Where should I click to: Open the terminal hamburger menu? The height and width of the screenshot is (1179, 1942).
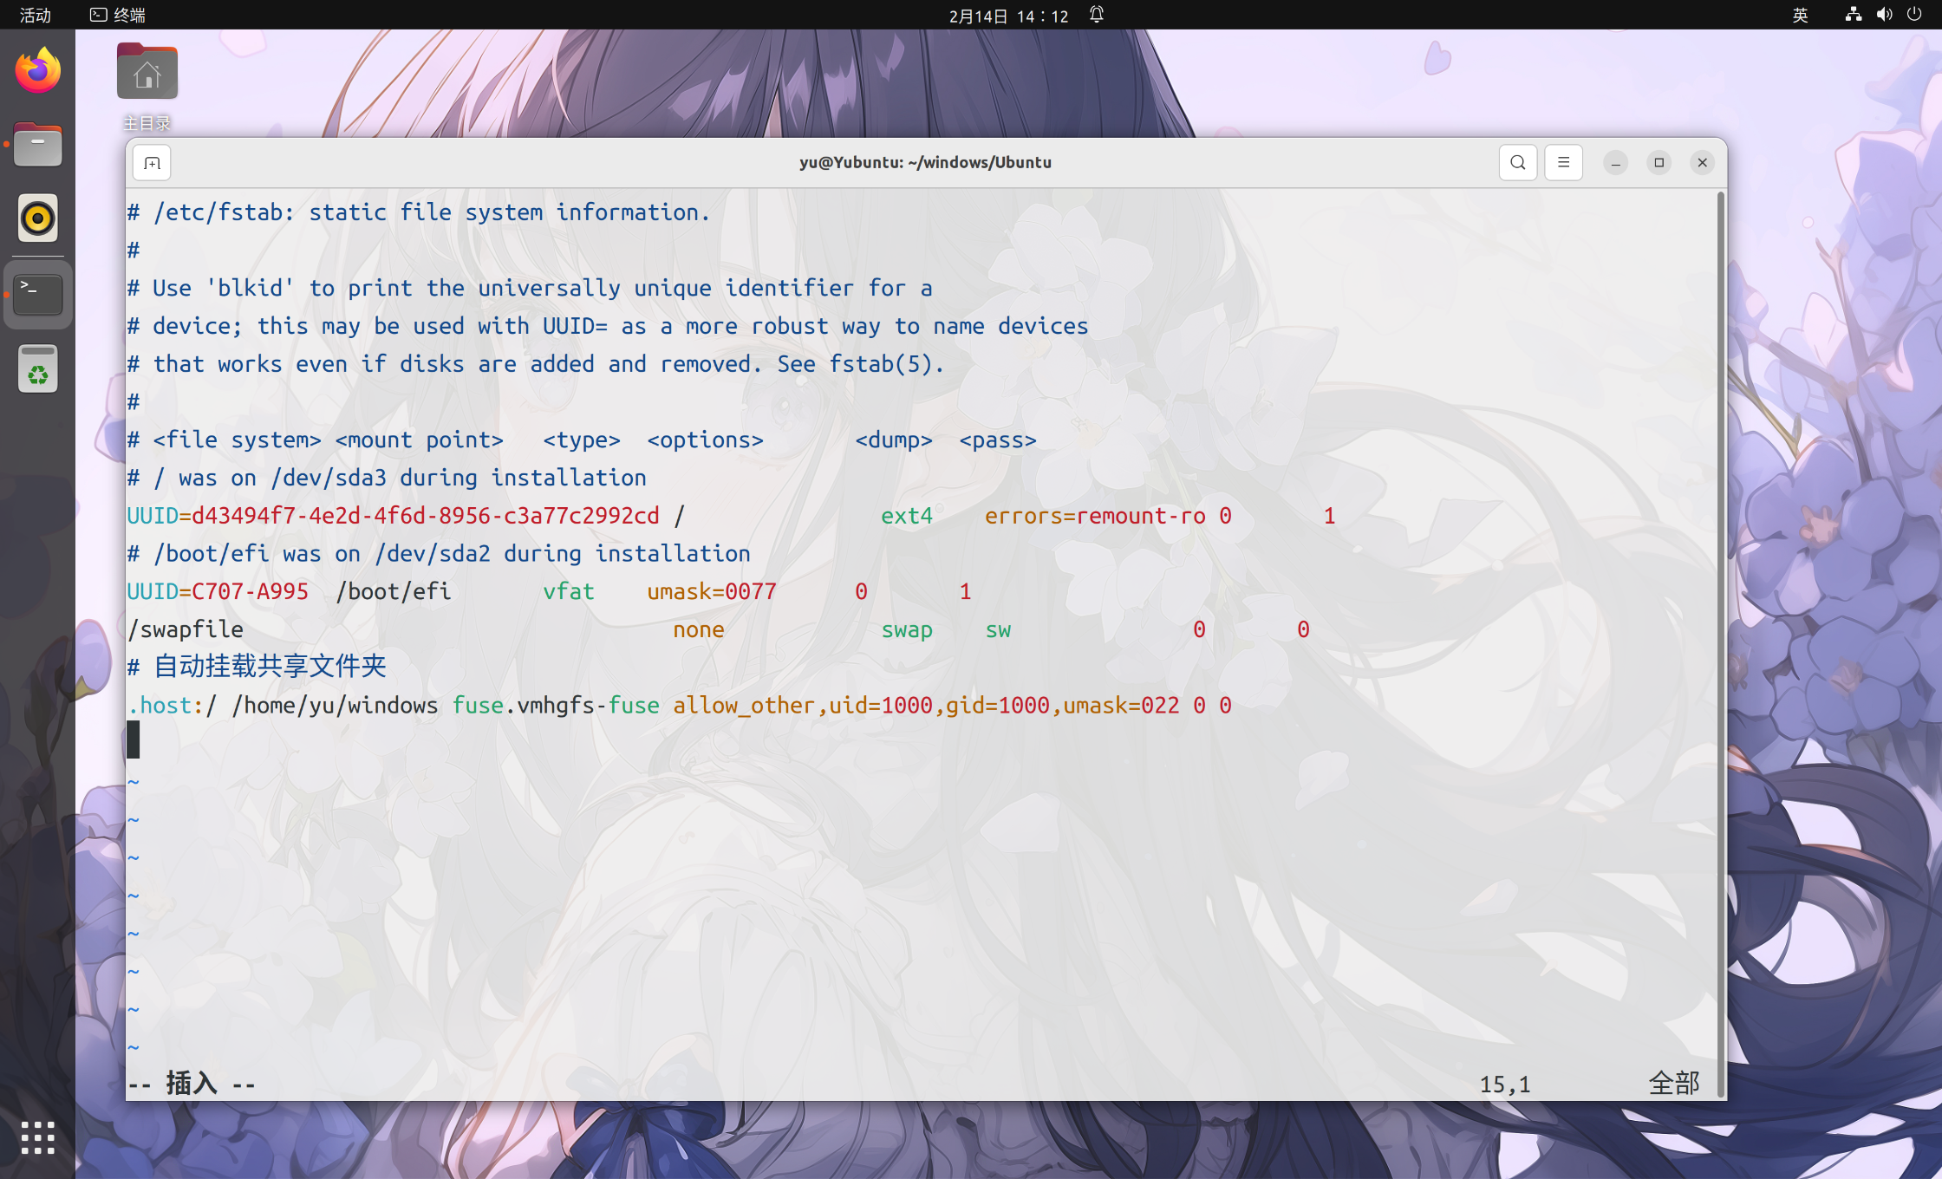pos(1563,163)
